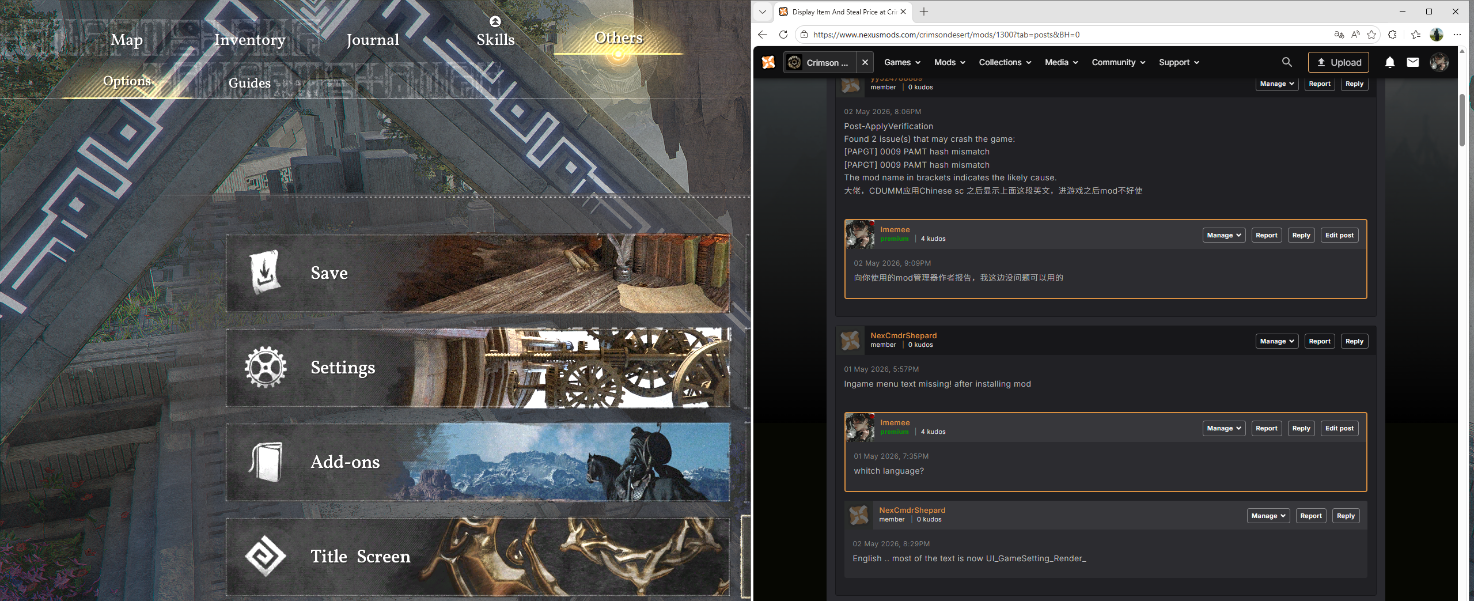Open lmemee's profile link on 9:09PM reply
The height and width of the screenshot is (601, 1474).
[895, 229]
